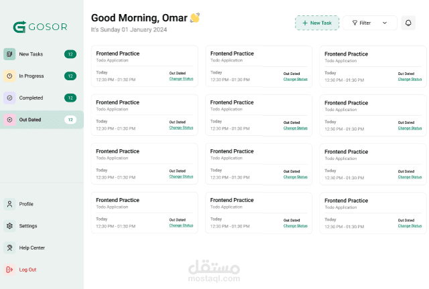This screenshot has width=429, height=289.
Task: Click the Help Center icon
Action: click(x=9, y=248)
